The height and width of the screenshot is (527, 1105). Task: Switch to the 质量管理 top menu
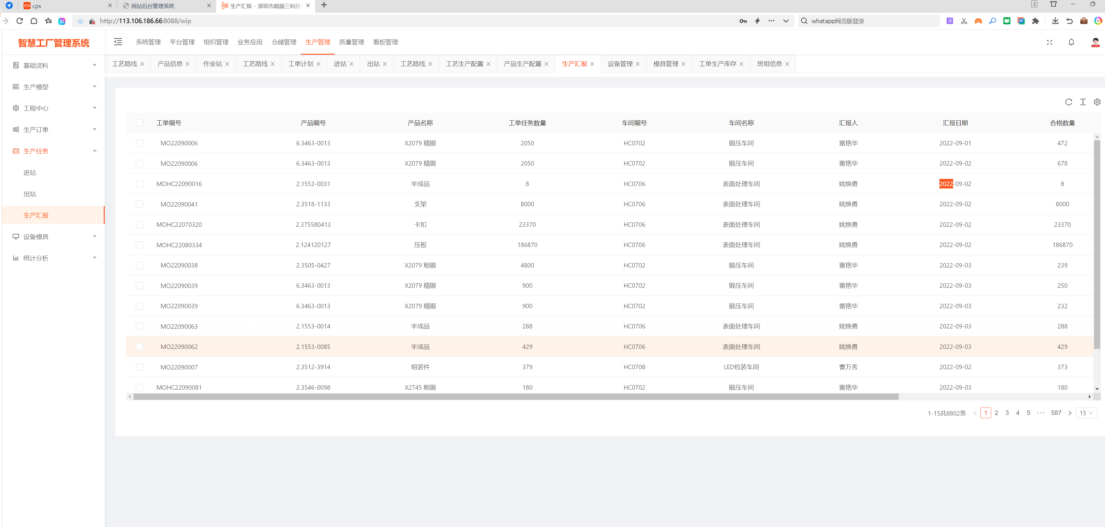click(x=351, y=42)
